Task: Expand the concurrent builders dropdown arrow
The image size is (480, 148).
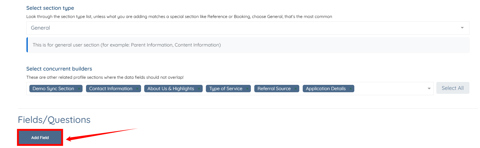Action: (x=429, y=89)
